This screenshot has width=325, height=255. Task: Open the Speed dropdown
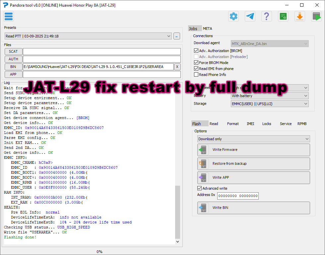pyautogui.click(x=270, y=88)
